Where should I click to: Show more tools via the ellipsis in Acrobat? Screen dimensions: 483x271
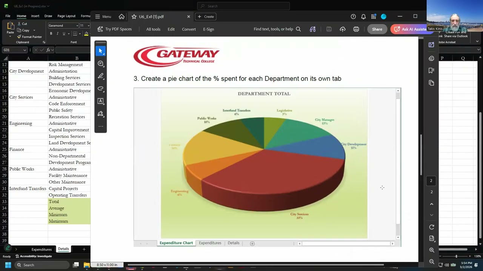pos(100,126)
